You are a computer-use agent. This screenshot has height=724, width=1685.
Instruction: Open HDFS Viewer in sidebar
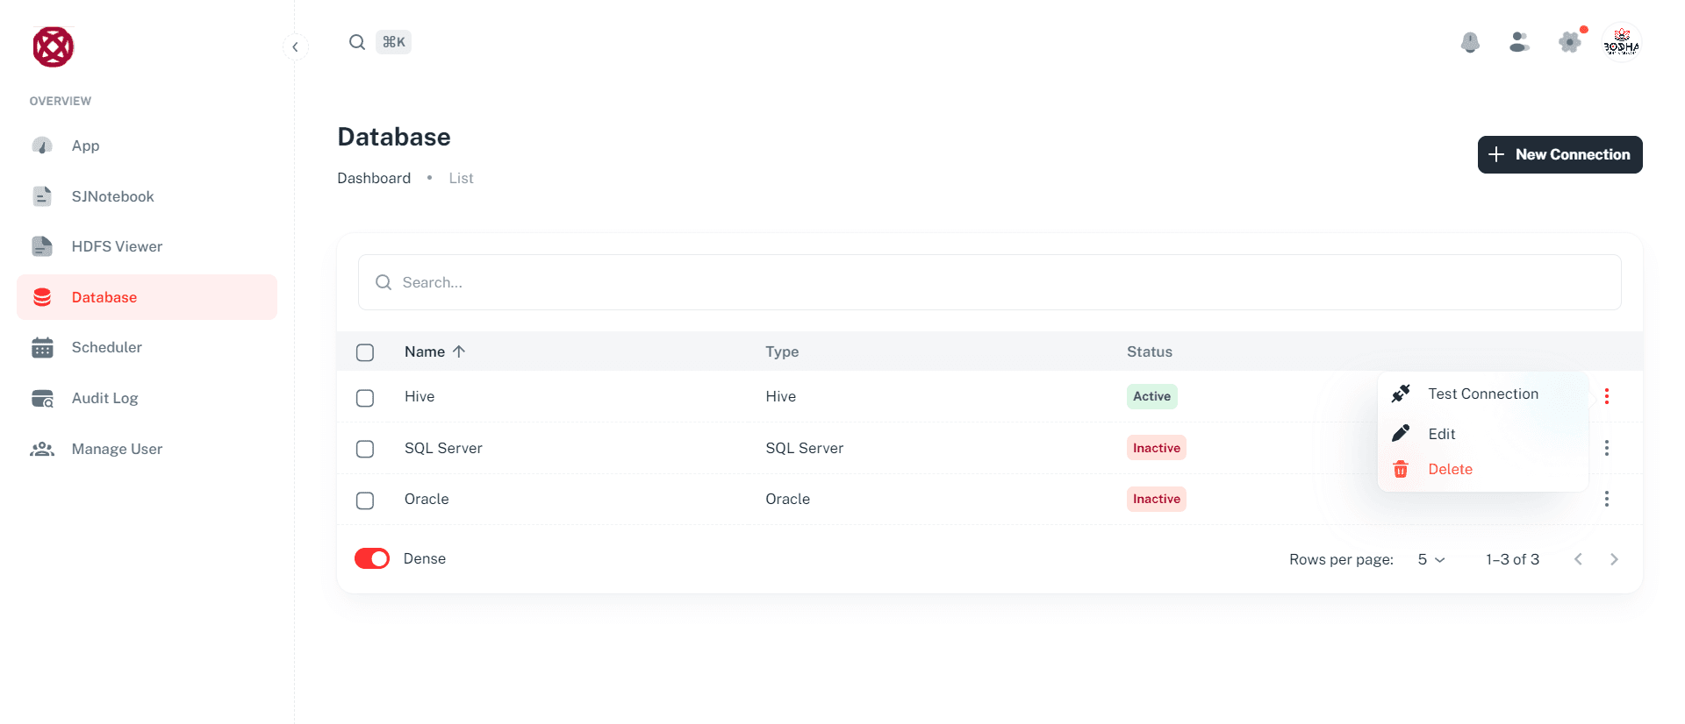coord(147,246)
